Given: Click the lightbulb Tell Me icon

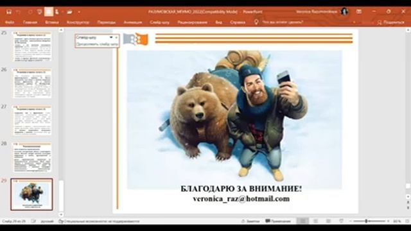Looking at the screenshot, I should click(256, 22).
